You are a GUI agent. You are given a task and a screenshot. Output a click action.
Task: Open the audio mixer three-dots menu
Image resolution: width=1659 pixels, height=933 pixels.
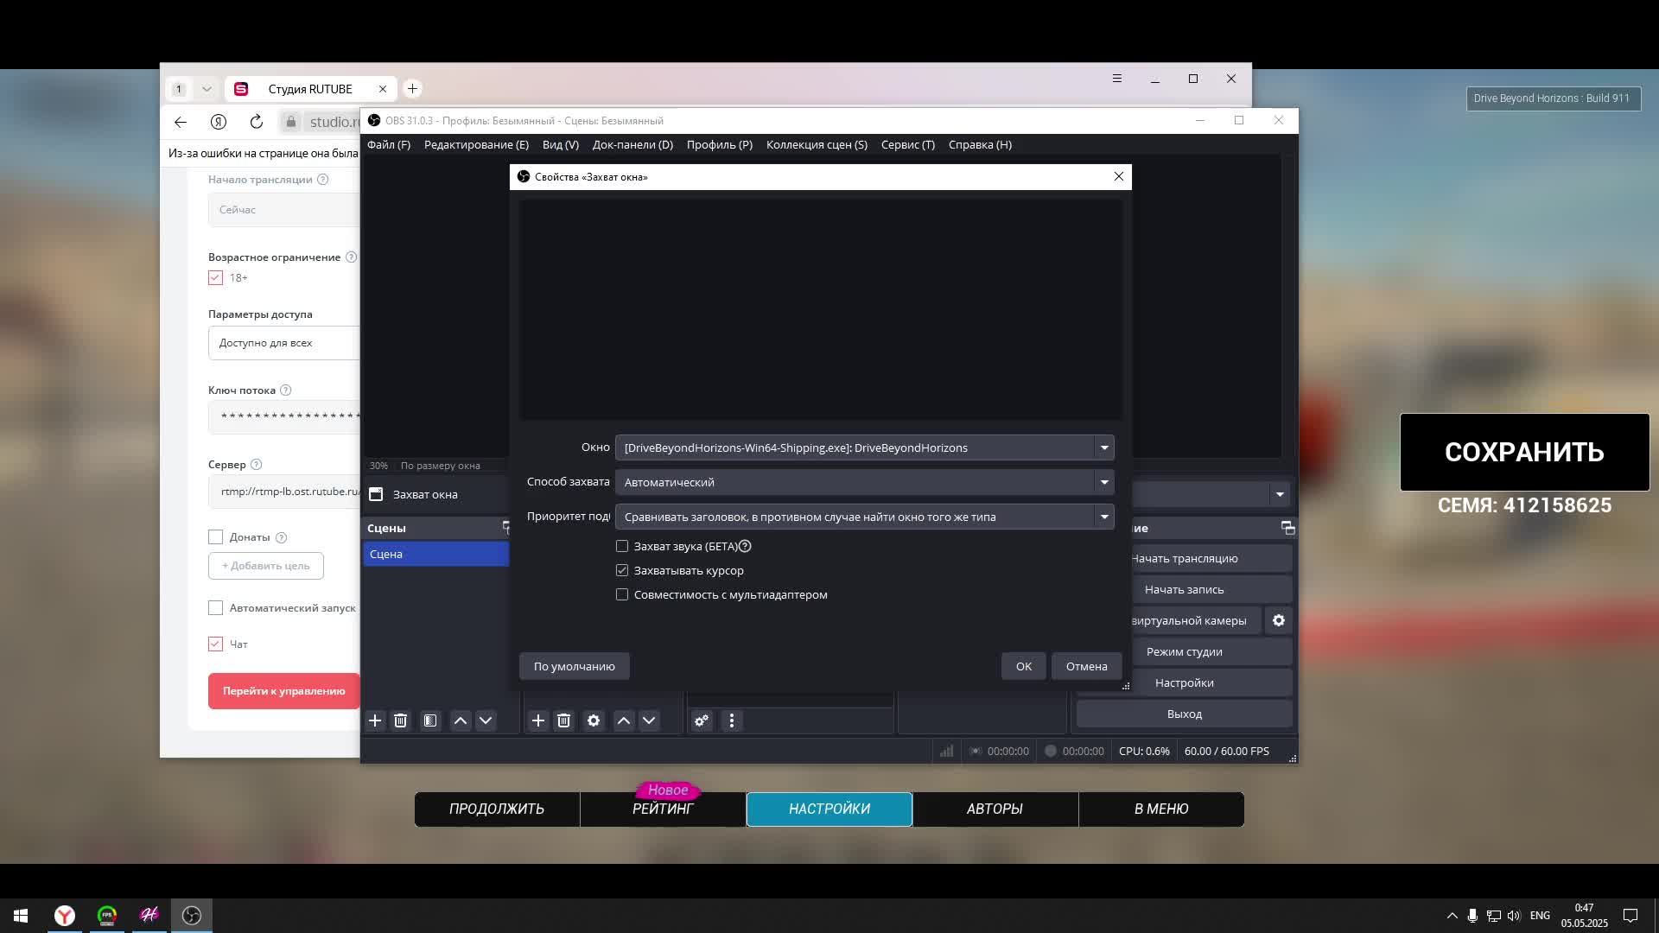point(732,720)
